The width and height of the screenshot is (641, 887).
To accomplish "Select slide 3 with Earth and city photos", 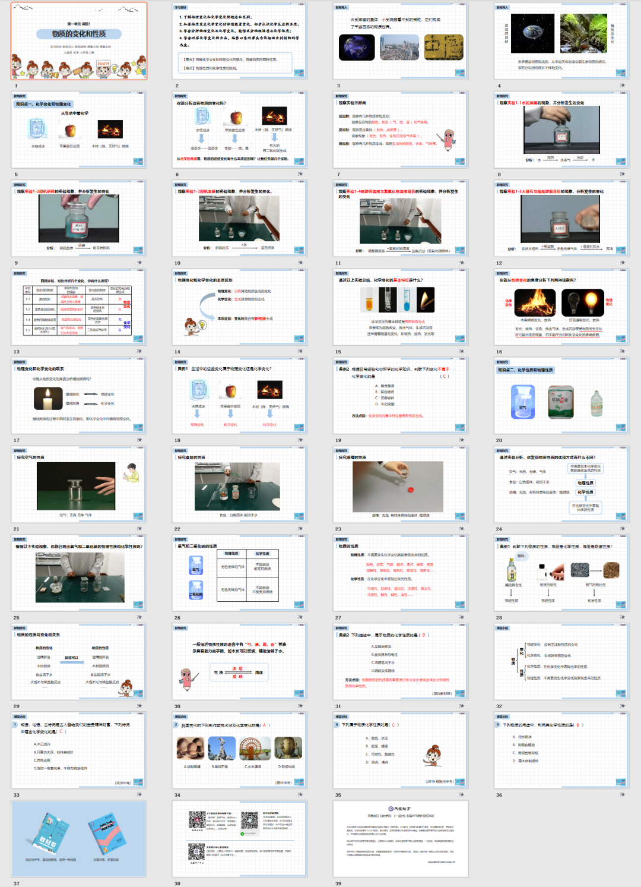I will [401, 41].
